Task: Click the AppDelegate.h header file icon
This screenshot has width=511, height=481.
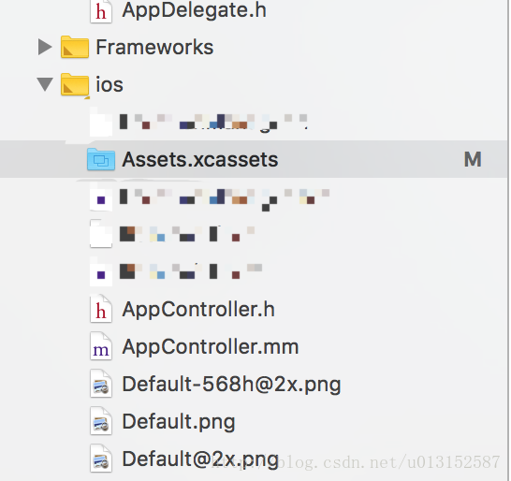Action: pyautogui.click(x=101, y=11)
